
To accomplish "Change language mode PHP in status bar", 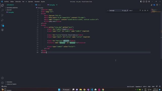I will click(x=153, y=86).
